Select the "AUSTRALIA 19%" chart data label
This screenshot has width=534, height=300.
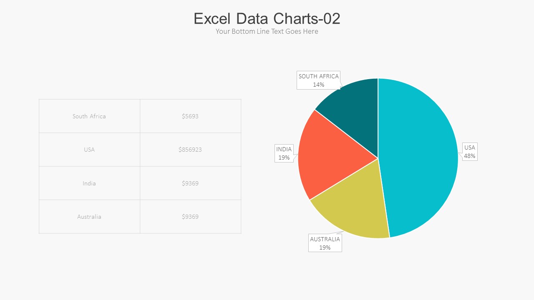(x=325, y=243)
